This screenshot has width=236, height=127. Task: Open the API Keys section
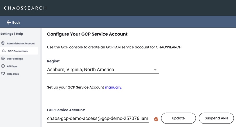[12, 66]
